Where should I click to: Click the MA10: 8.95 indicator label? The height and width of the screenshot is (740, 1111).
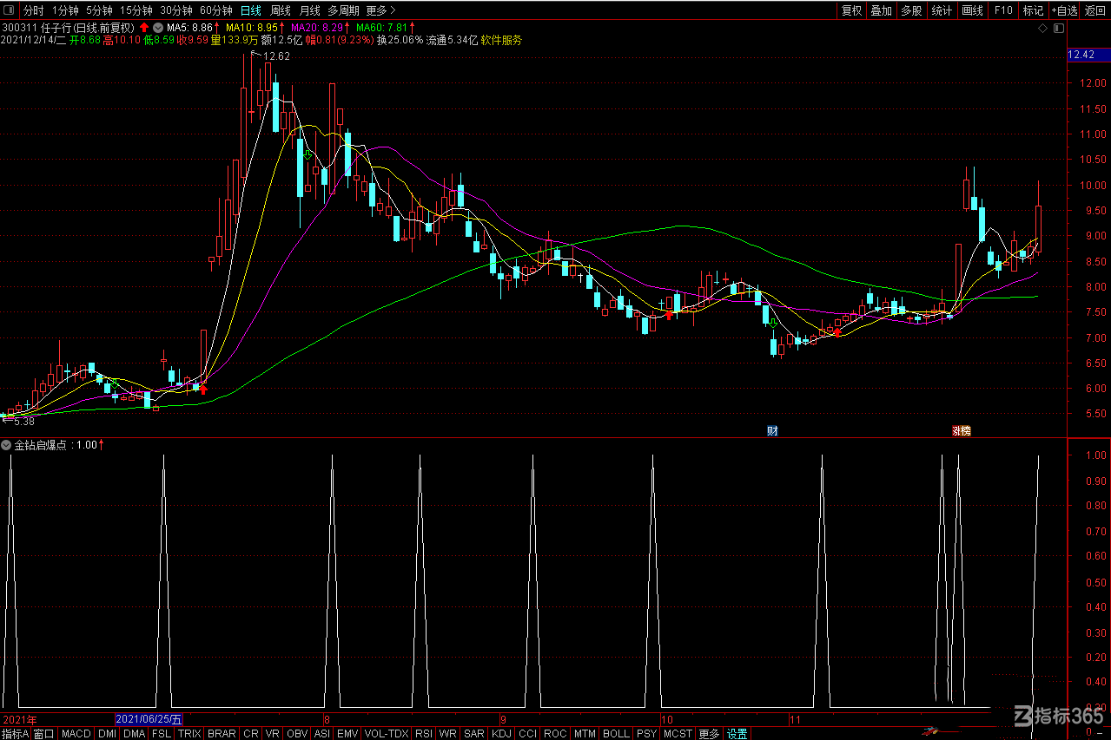tap(251, 29)
